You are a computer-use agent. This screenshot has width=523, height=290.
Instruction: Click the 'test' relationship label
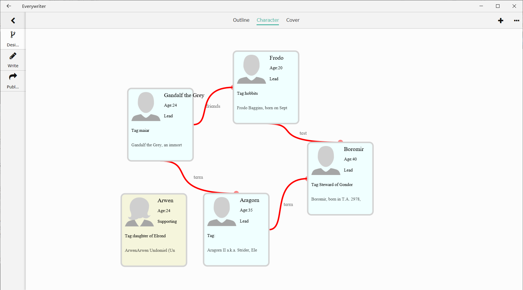coord(303,133)
